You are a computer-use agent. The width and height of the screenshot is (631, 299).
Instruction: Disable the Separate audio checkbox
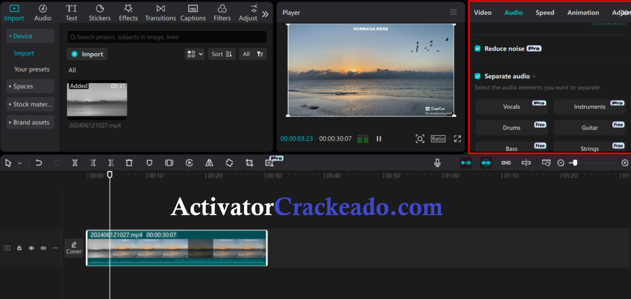pyautogui.click(x=478, y=76)
